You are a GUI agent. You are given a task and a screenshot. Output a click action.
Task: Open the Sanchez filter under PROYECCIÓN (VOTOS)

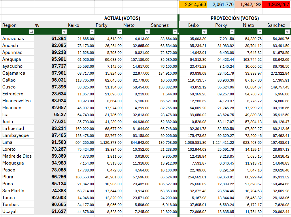point(287,32)
